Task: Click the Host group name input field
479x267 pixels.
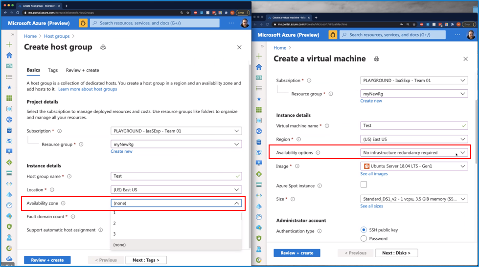Action: (x=176, y=176)
